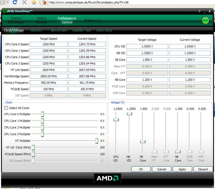This screenshot has width=215, height=189.
Task: Click the browser address bar URL
Action: pos(89,2)
